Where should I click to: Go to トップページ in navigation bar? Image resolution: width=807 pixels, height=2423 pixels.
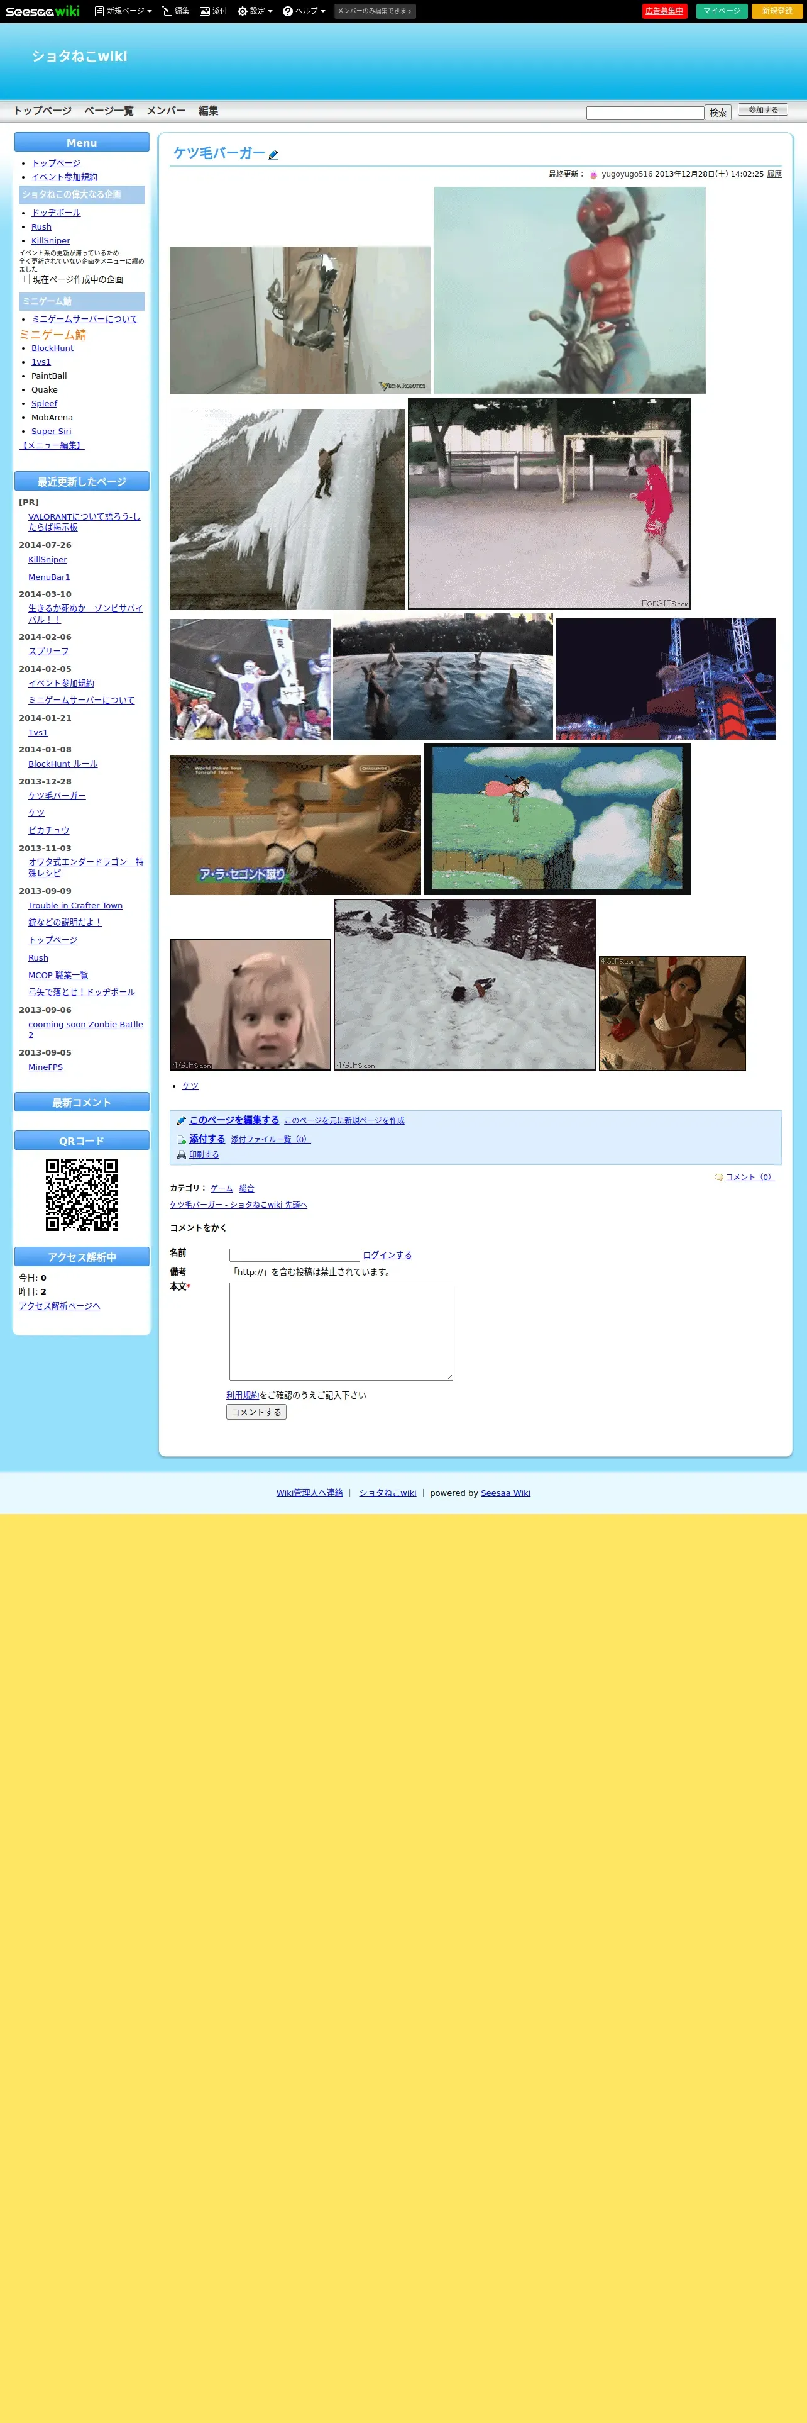point(42,111)
